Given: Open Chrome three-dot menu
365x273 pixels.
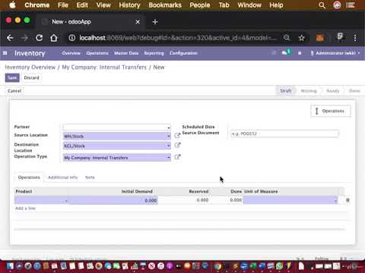Looking at the screenshot, I should (355, 38).
